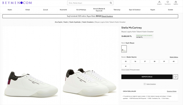183x105 pixels.
Task: Open the Beden Tablosu size chart
Action: pos(174,57)
